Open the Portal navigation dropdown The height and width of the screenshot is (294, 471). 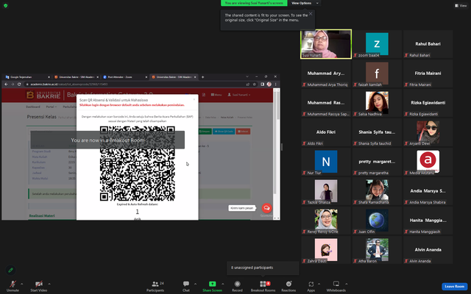click(x=51, y=107)
